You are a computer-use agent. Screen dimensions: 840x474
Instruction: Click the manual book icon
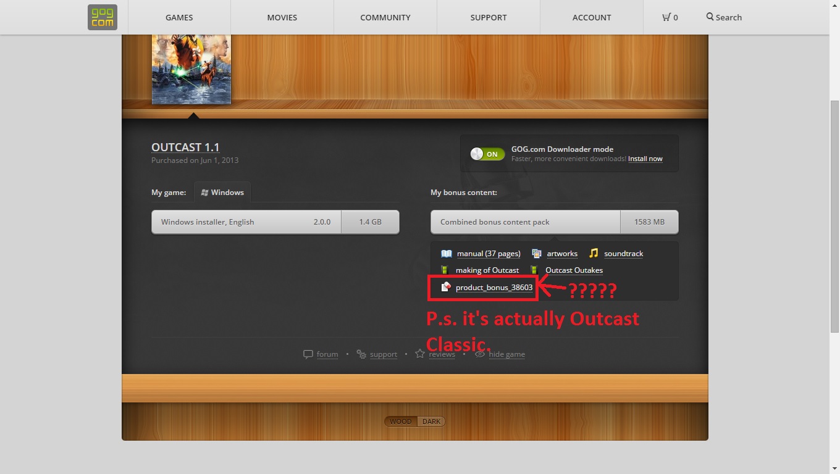pos(447,254)
